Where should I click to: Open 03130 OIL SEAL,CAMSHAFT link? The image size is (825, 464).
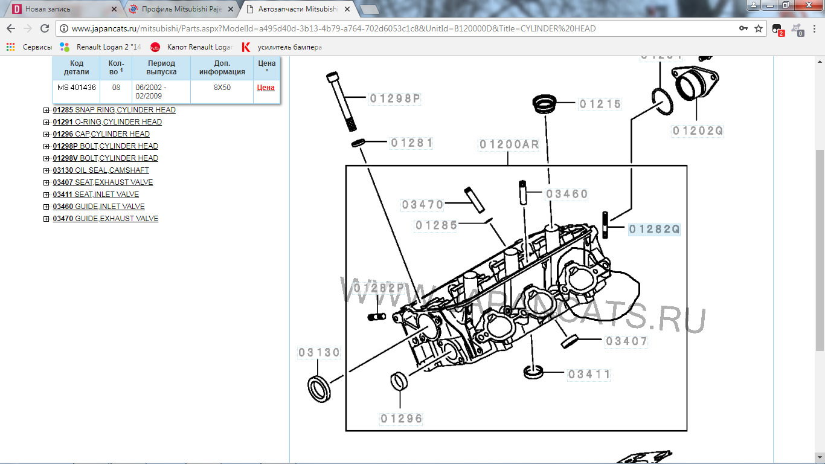click(100, 170)
